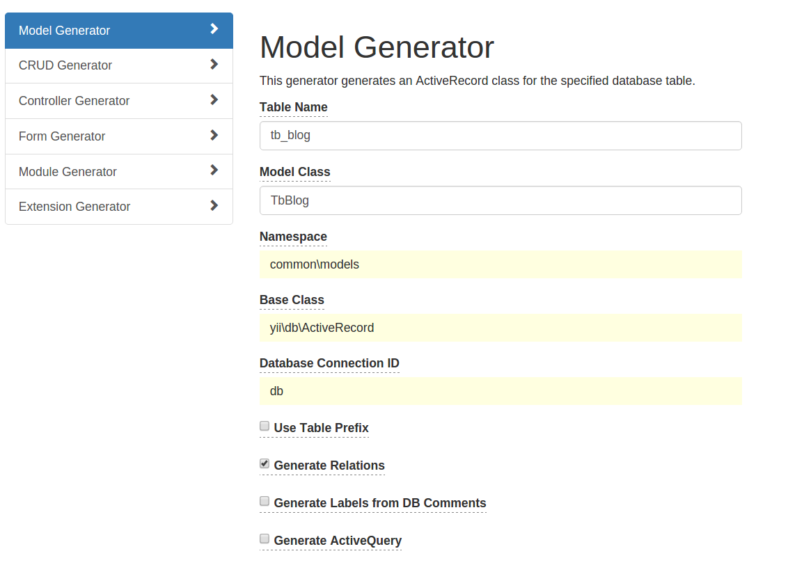Click the chevron icon beside Form Generator
The image size is (788, 565).
pyautogui.click(x=214, y=135)
